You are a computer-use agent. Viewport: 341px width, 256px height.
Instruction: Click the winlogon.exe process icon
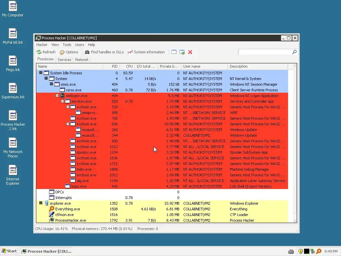point(62,96)
